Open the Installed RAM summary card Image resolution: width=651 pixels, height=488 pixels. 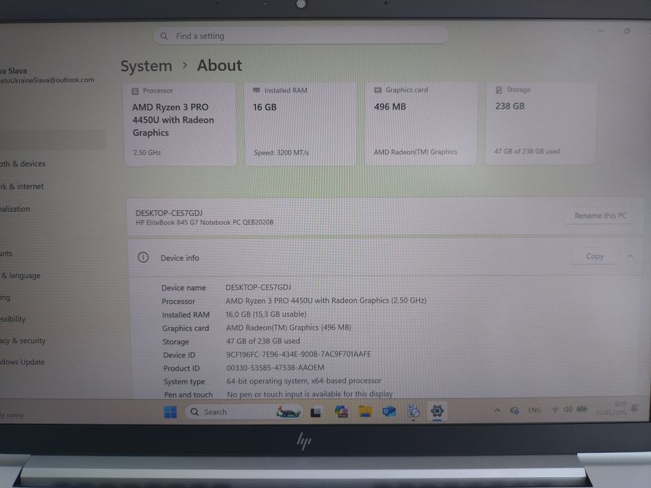point(301,123)
